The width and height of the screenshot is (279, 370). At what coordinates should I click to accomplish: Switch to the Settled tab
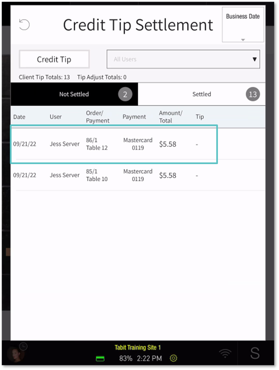click(201, 94)
